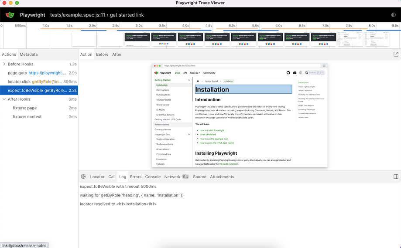Viewport: 401px width, 248px height.
Task: Click the VS Code Extension link in snapshot
Action: coord(229,164)
